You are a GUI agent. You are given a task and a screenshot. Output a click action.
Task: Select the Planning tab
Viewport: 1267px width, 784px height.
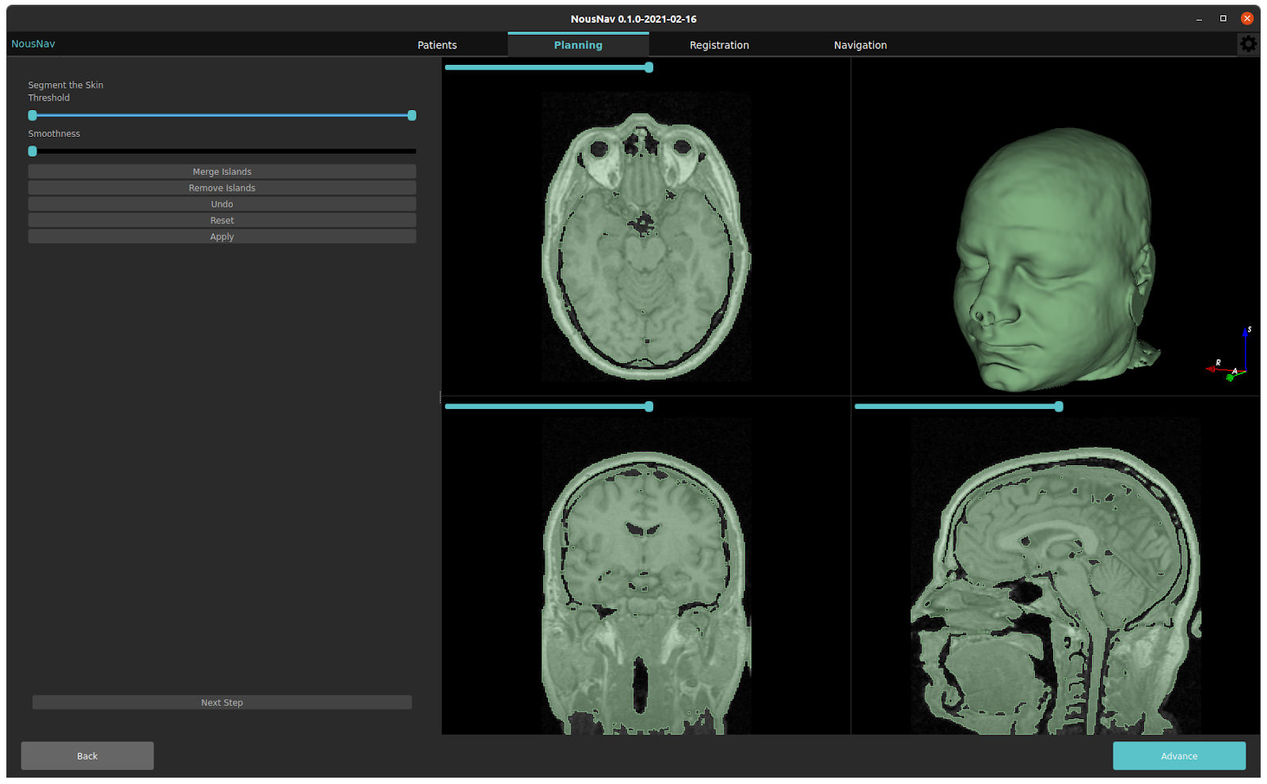tap(578, 45)
